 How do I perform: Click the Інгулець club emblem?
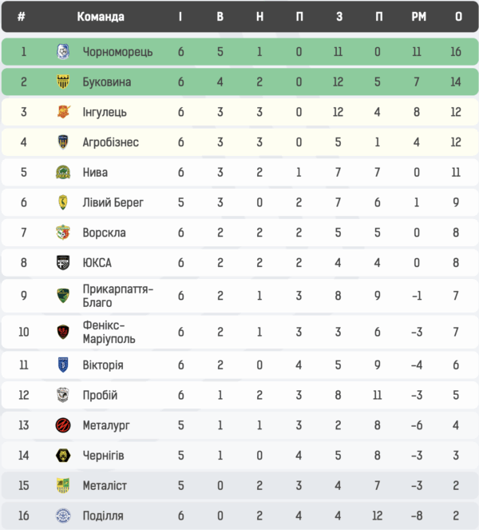click(63, 112)
